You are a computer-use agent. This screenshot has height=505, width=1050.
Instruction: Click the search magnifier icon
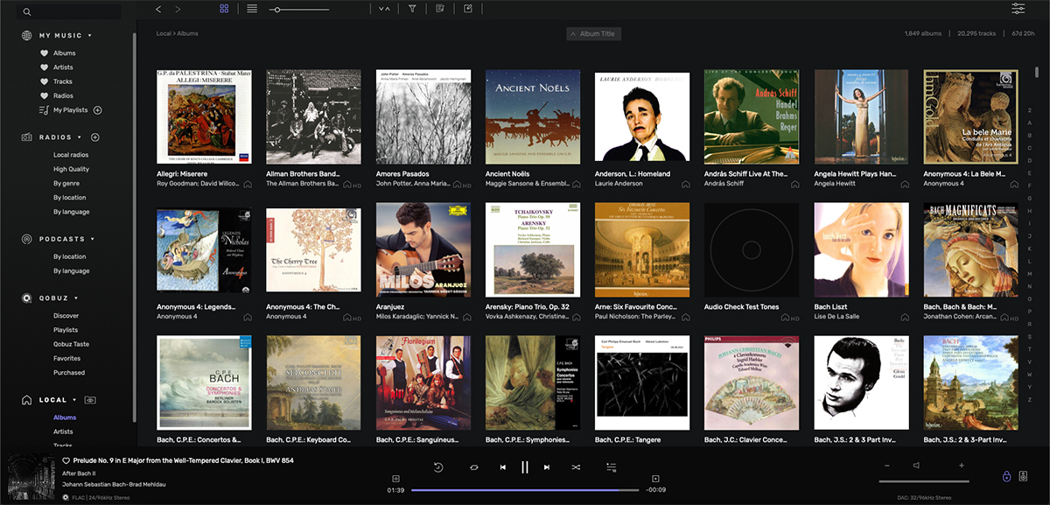28,12
